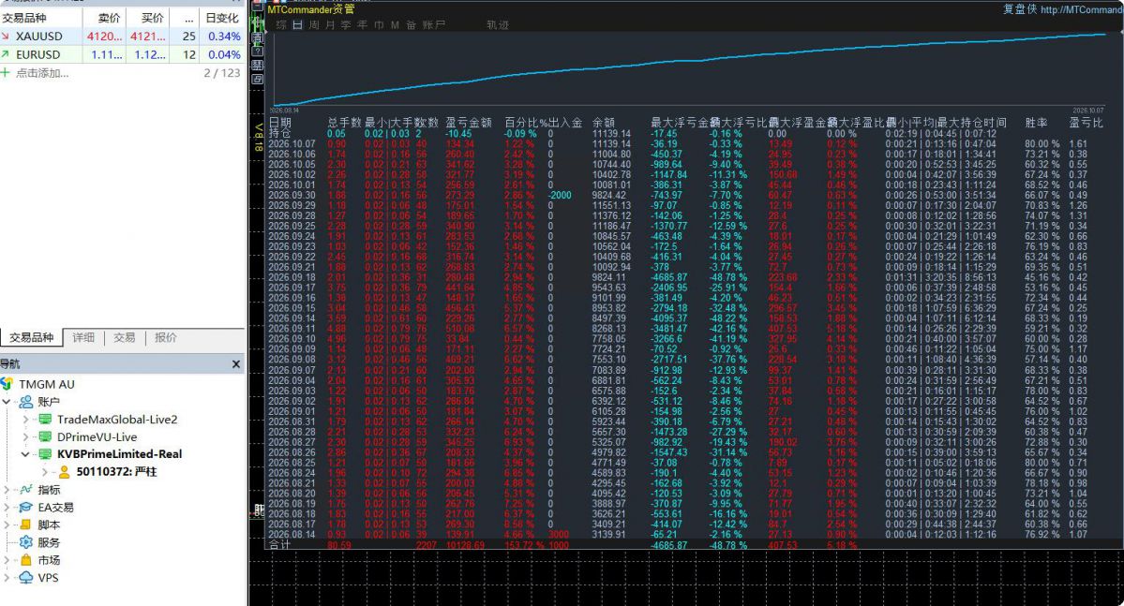The image size is (1124, 606).
Task: Expand the TradeMaxGlobal-Live2 node
Action: [26, 419]
